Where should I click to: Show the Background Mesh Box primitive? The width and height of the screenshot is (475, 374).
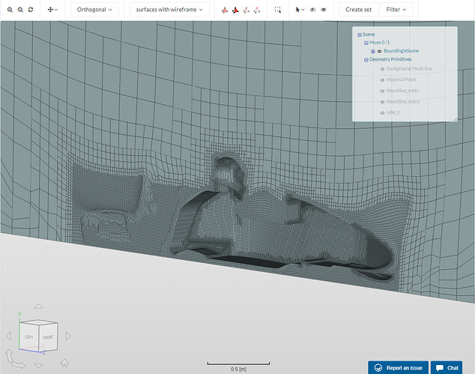click(382, 68)
